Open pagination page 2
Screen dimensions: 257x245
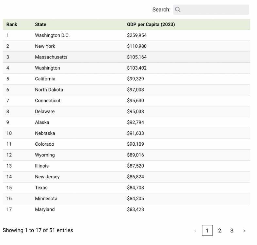click(x=219, y=231)
